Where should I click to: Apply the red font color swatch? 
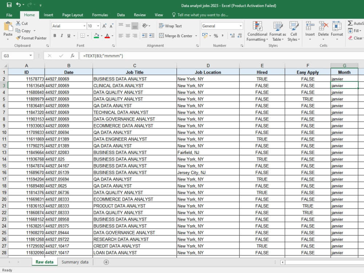(107, 36)
